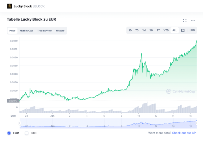
Task: Click the mini chart range selector area
Action: point(108,123)
